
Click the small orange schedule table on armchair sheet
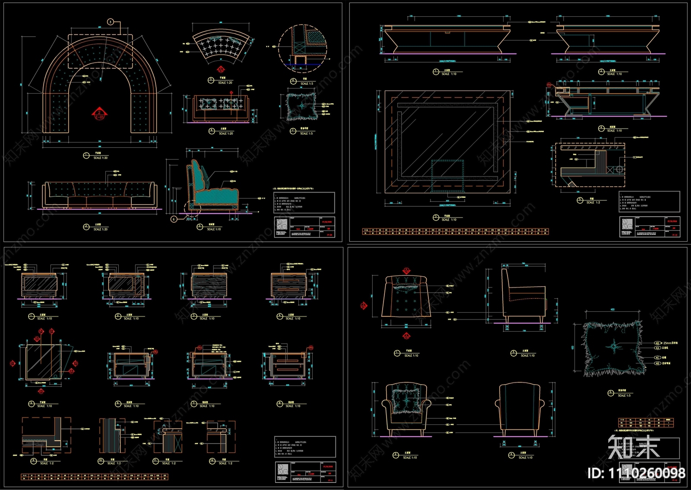tap(646, 422)
